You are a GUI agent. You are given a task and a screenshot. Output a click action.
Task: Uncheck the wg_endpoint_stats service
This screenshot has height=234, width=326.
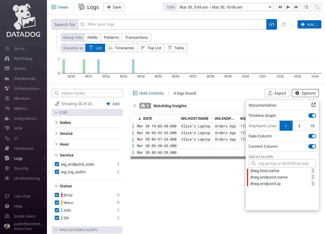(57, 164)
